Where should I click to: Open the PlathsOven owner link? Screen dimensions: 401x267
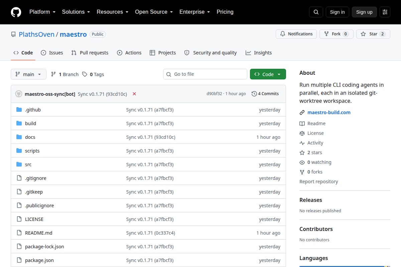pyautogui.click(x=36, y=34)
